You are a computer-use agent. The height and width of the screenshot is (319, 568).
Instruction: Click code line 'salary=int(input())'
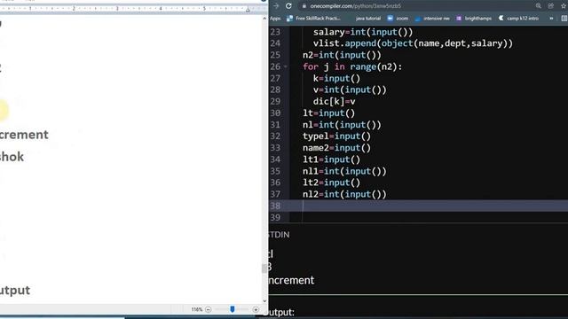click(363, 32)
